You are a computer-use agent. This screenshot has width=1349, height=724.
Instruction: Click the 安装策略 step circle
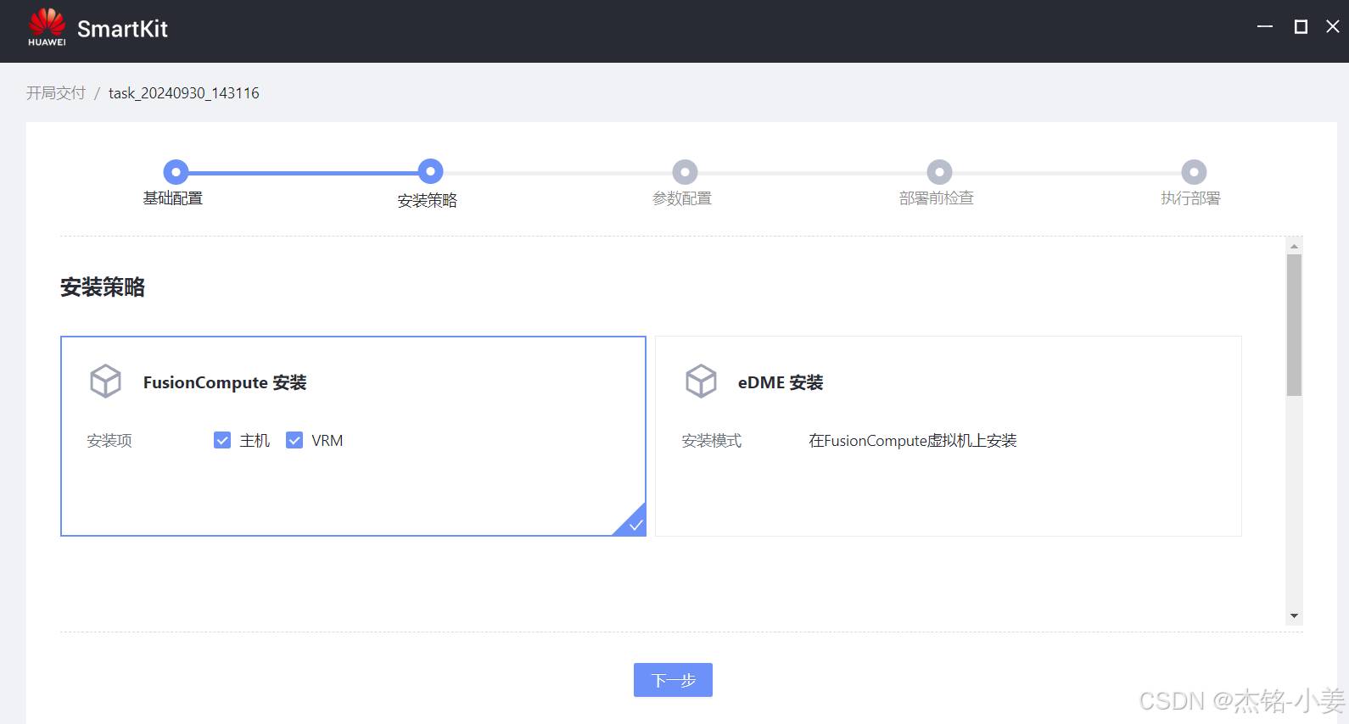pyautogui.click(x=430, y=172)
